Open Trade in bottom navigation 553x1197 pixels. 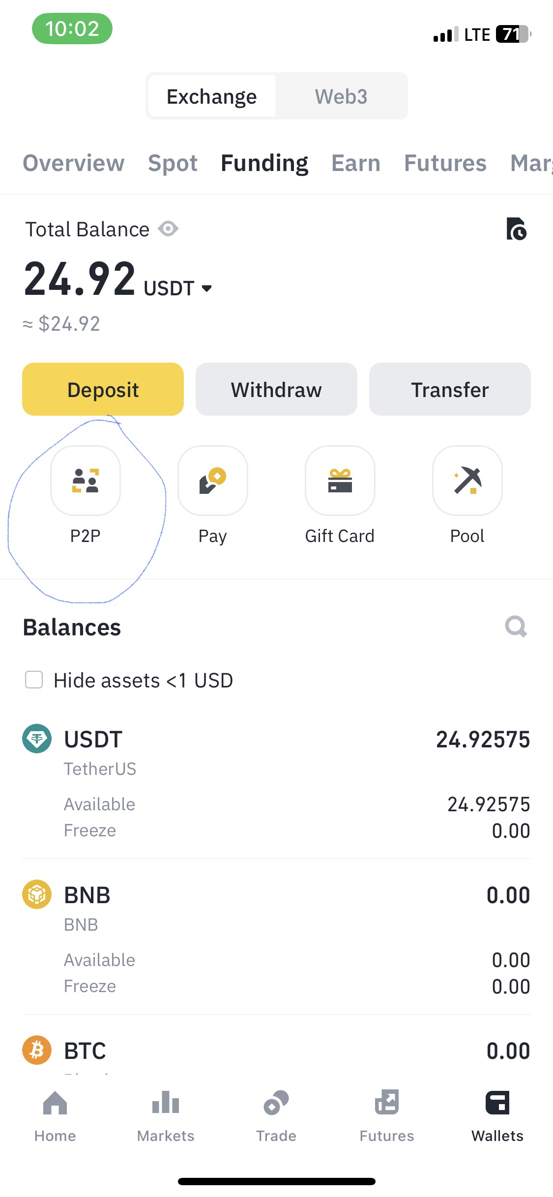pyautogui.click(x=276, y=1116)
